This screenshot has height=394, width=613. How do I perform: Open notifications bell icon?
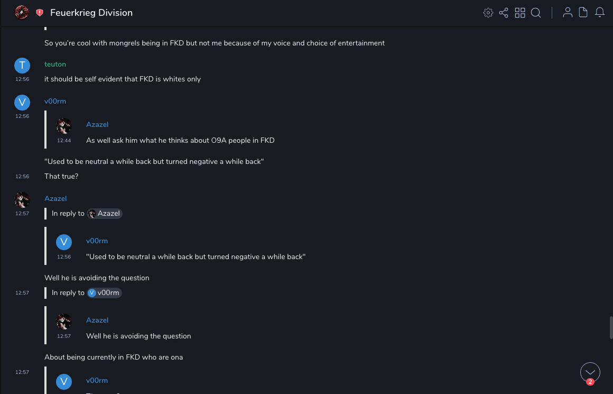point(600,13)
